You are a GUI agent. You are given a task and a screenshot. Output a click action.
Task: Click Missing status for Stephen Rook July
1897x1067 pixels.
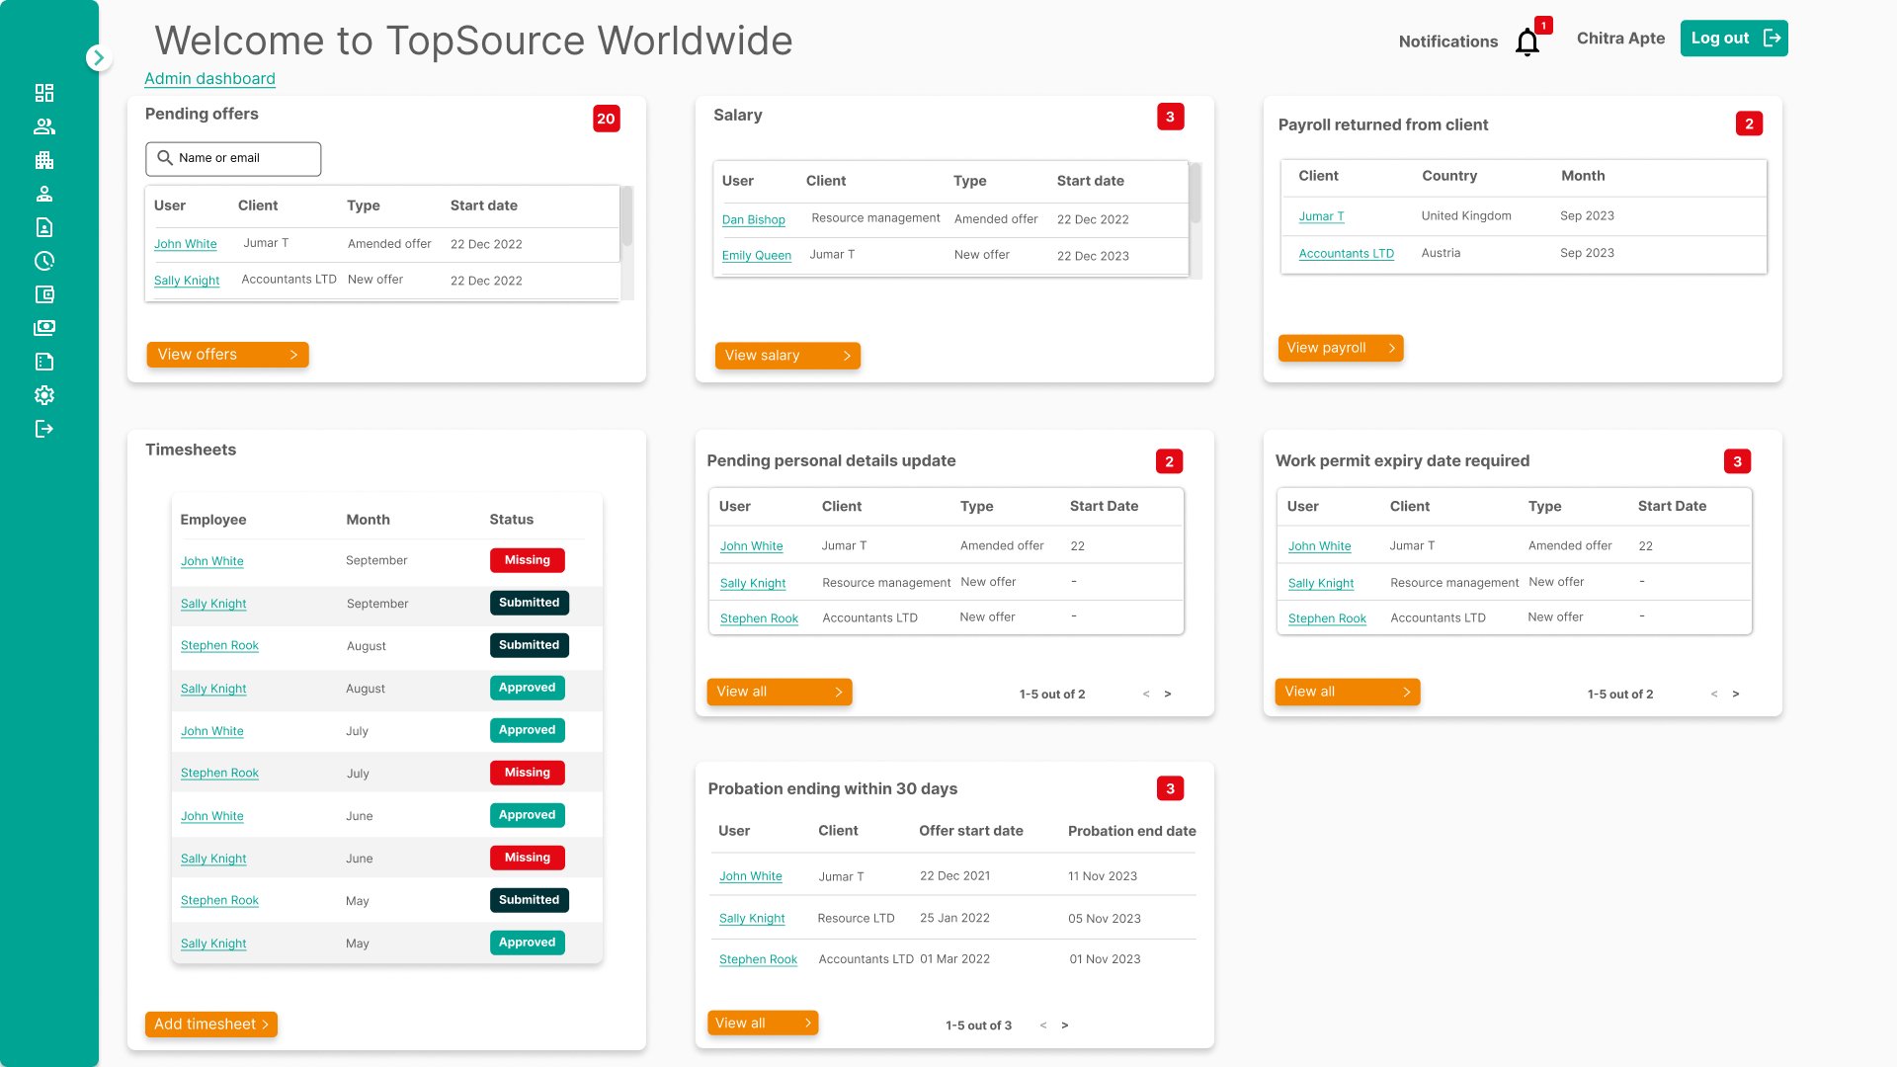coord(528,773)
